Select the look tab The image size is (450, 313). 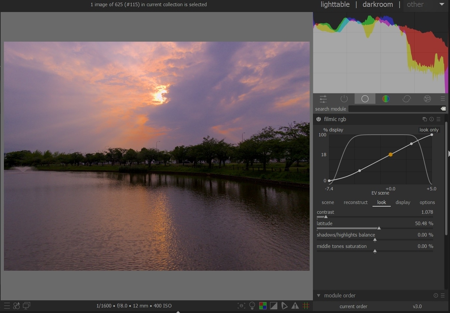coord(381,202)
